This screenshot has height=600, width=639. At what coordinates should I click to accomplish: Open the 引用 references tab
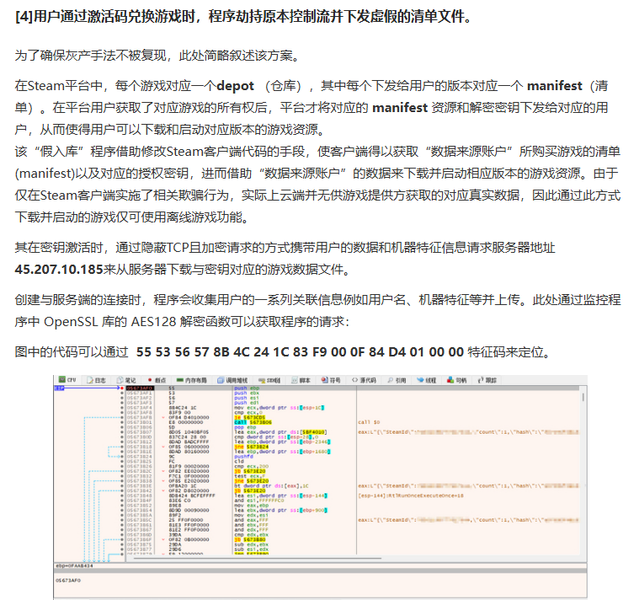tap(397, 380)
